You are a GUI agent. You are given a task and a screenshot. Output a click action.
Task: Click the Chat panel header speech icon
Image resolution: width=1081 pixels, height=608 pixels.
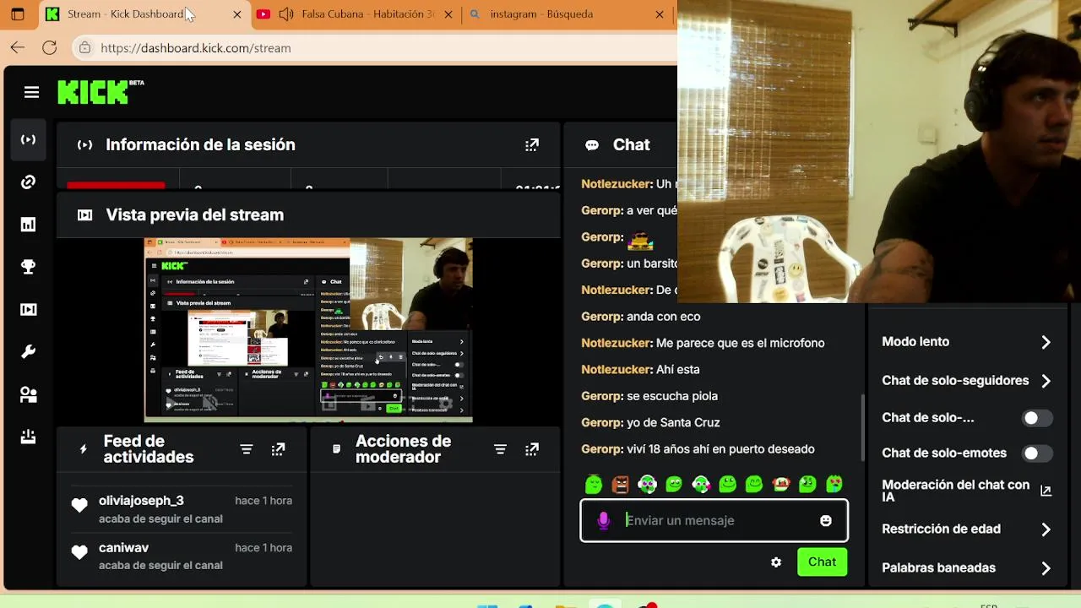click(x=592, y=145)
